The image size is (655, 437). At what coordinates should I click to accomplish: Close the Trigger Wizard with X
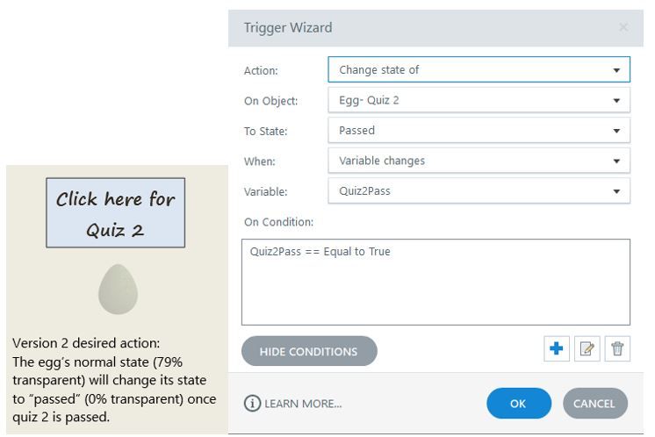623,27
